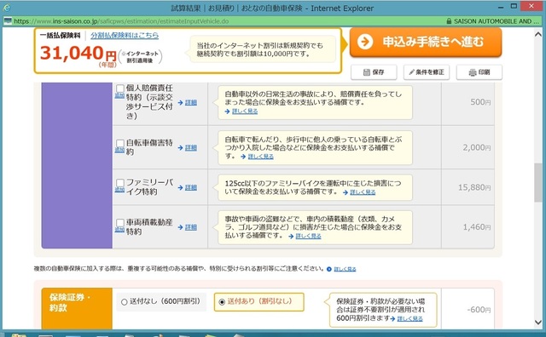The height and width of the screenshot is (337, 546).
Task: Open 詳細 link for 個人賠償責任特約
Action: 191,102
